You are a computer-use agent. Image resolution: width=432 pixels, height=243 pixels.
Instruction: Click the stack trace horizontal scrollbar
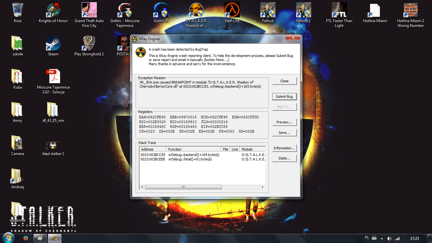tap(183, 187)
